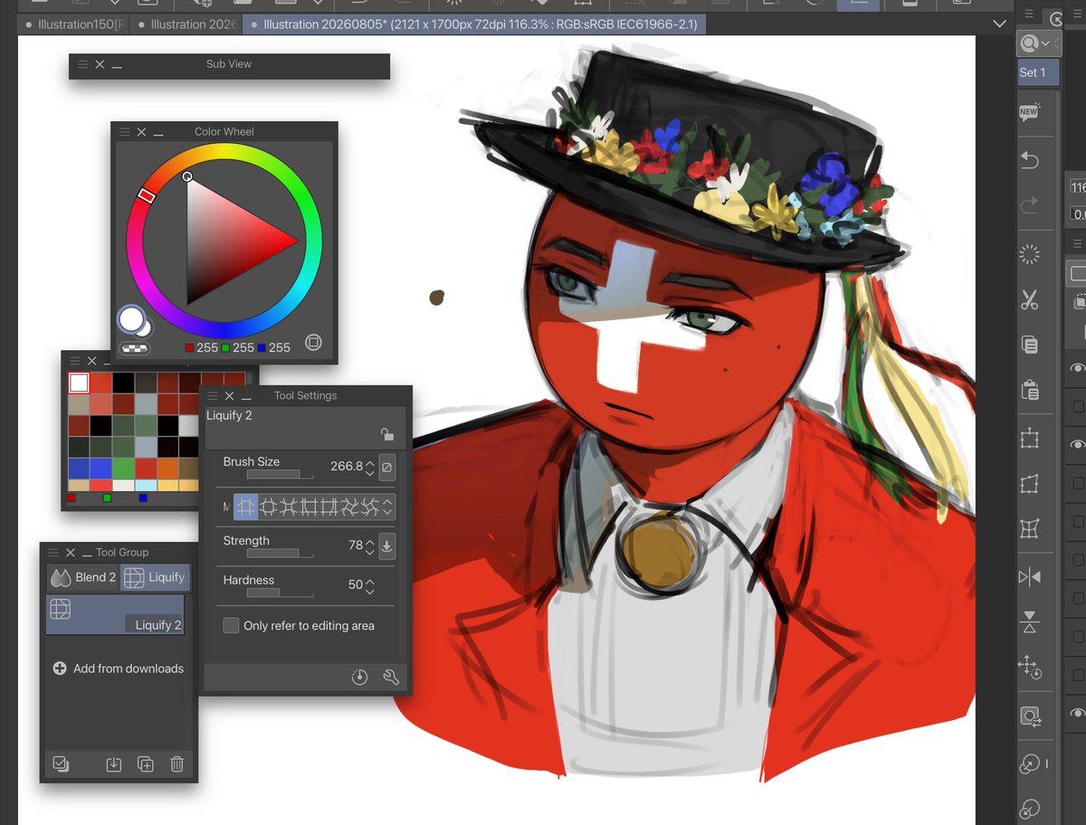Click the Flip Vertical icon

pyautogui.click(x=1029, y=621)
